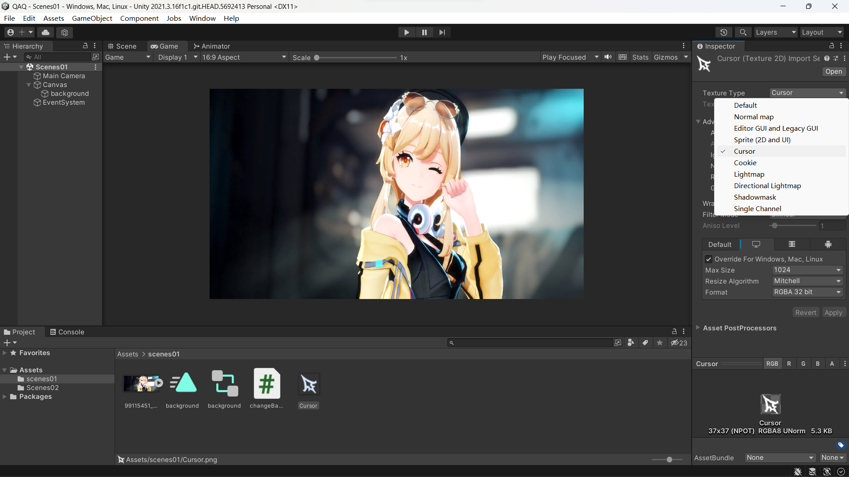
Task: Adjust Project icon size slider
Action: 667,459
